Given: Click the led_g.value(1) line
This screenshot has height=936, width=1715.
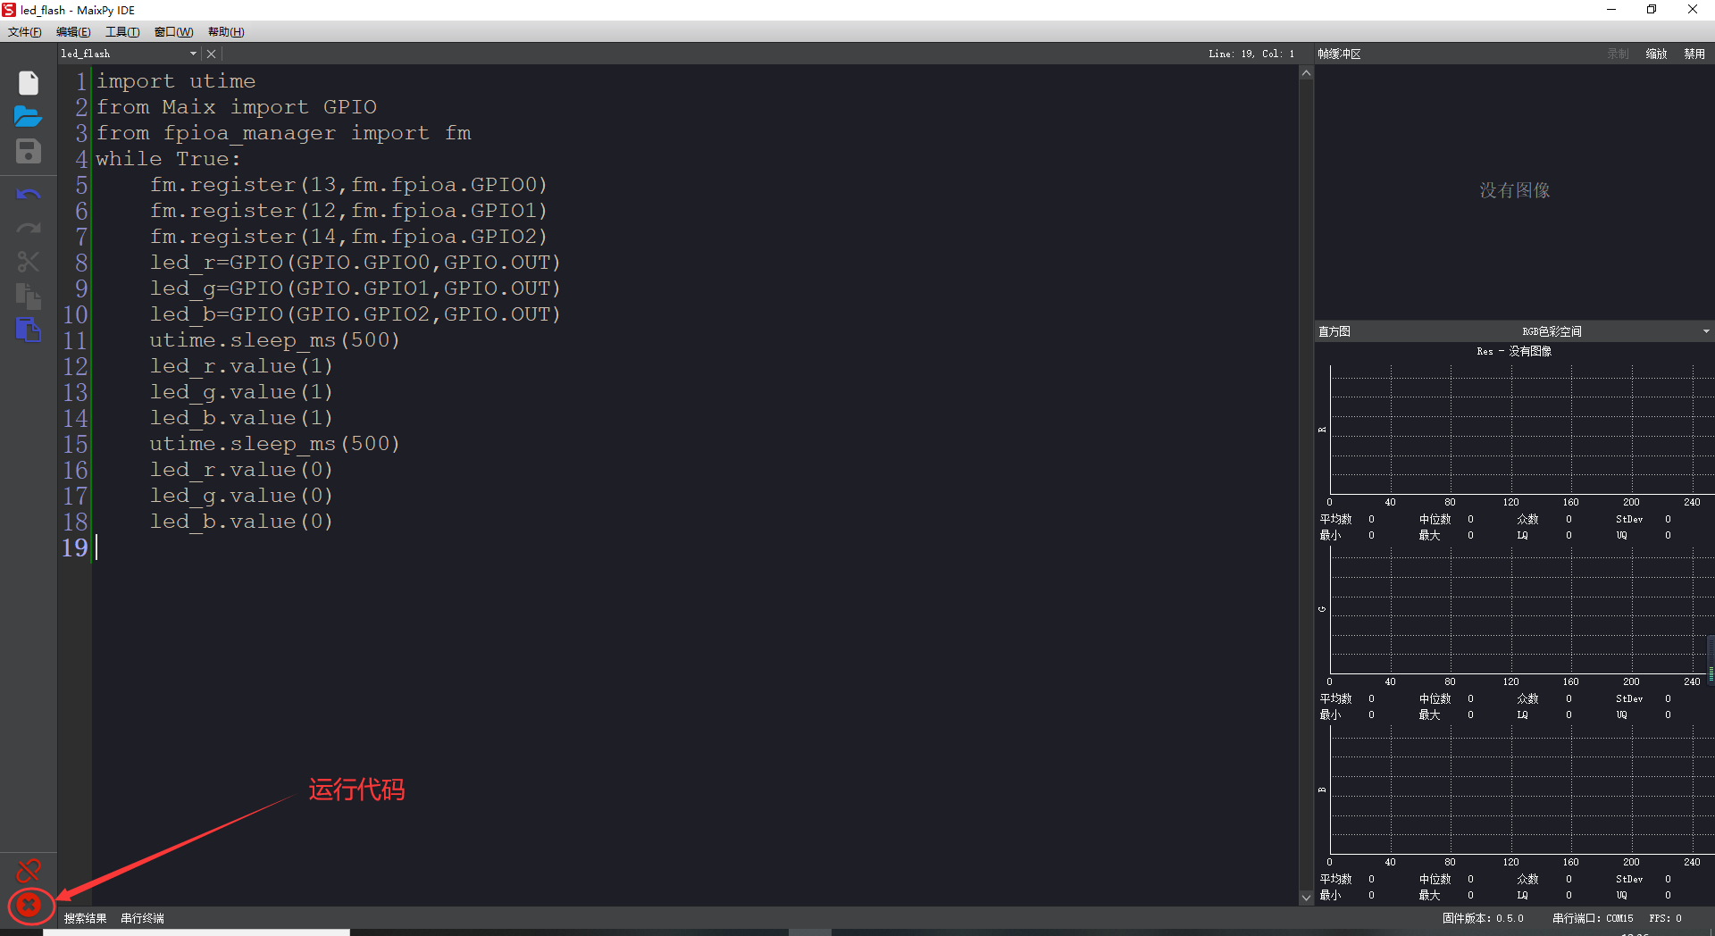Looking at the screenshot, I should (x=241, y=392).
